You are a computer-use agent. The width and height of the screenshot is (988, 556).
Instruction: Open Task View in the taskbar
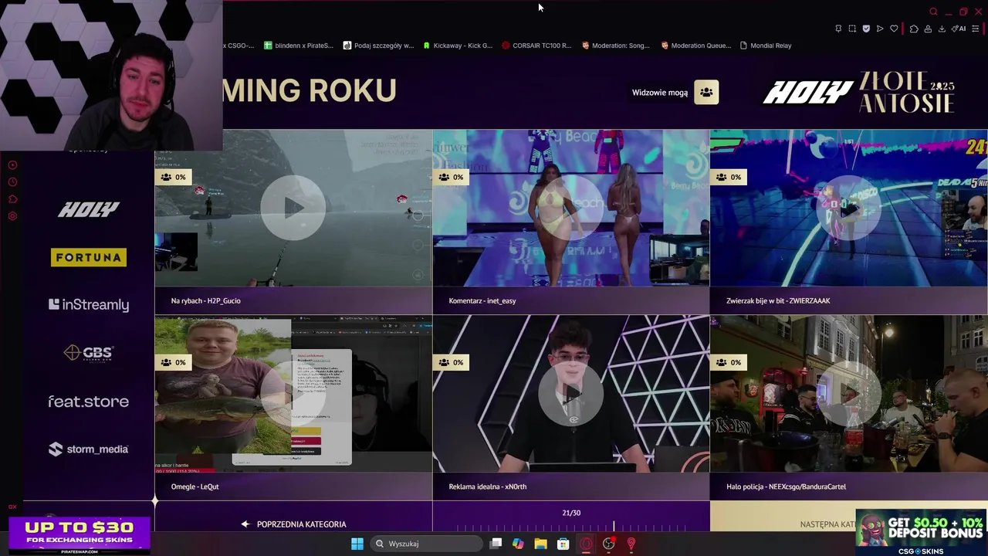click(496, 544)
